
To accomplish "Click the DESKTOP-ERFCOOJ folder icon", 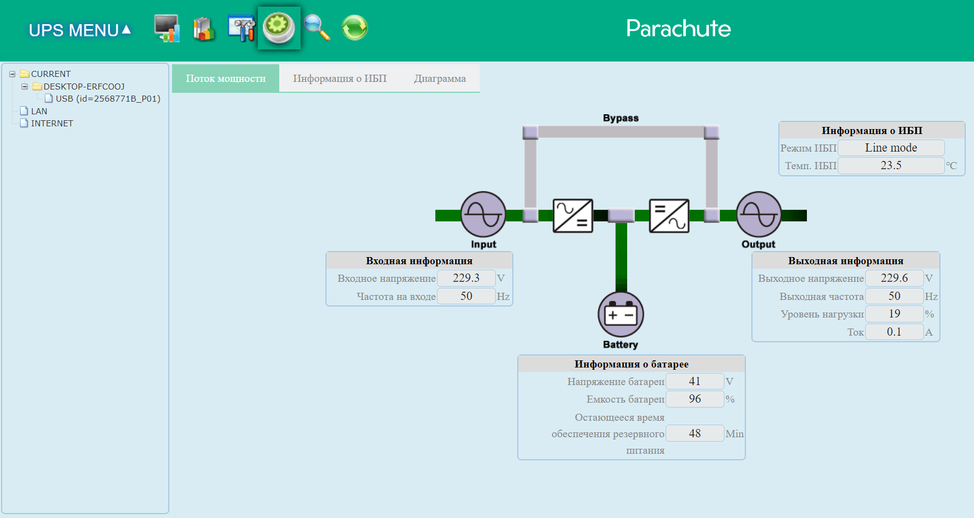I will pos(37,86).
